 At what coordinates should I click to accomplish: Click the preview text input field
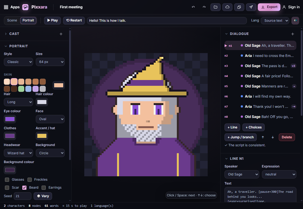coord(167,20)
